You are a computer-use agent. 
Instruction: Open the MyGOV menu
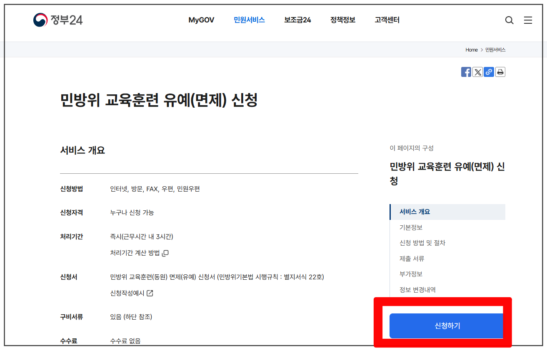201,20
